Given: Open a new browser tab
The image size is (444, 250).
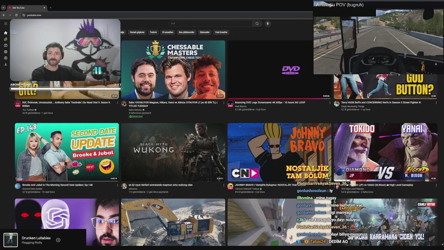Looking at the screenshot, I should 51,8.
